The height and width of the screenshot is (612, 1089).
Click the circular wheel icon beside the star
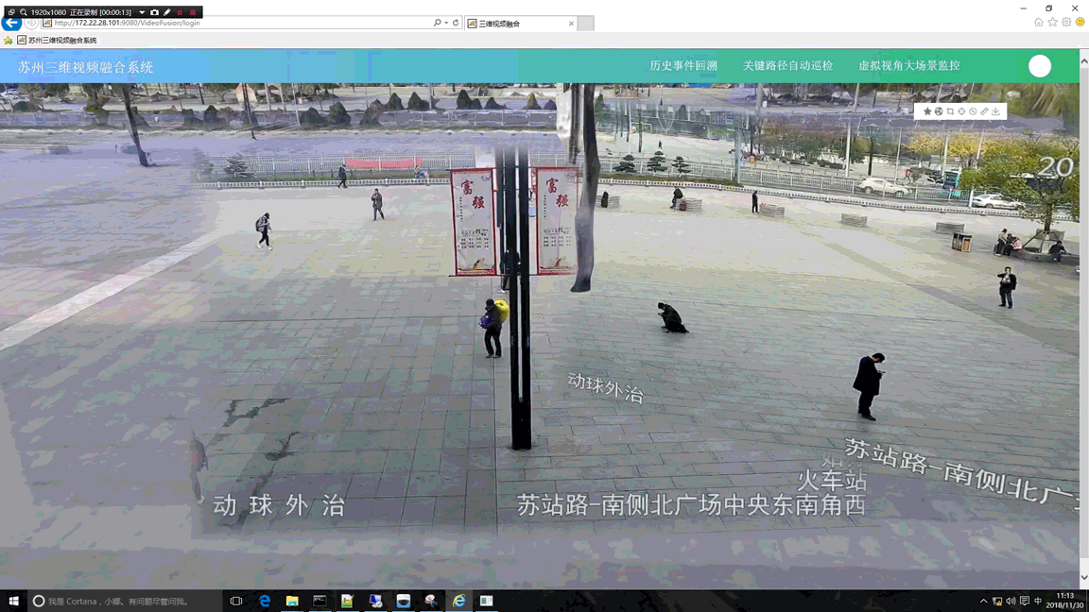[x=939, y=111]
